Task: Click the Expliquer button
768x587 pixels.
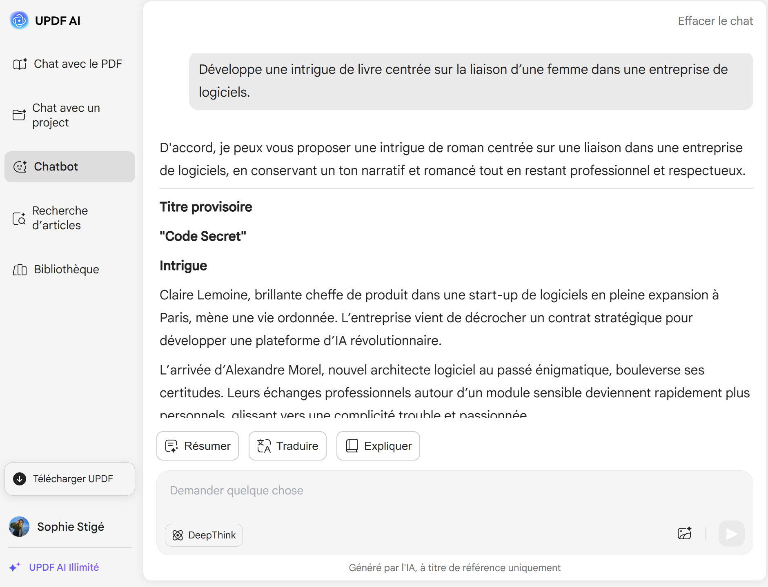Action: point(378,446)
